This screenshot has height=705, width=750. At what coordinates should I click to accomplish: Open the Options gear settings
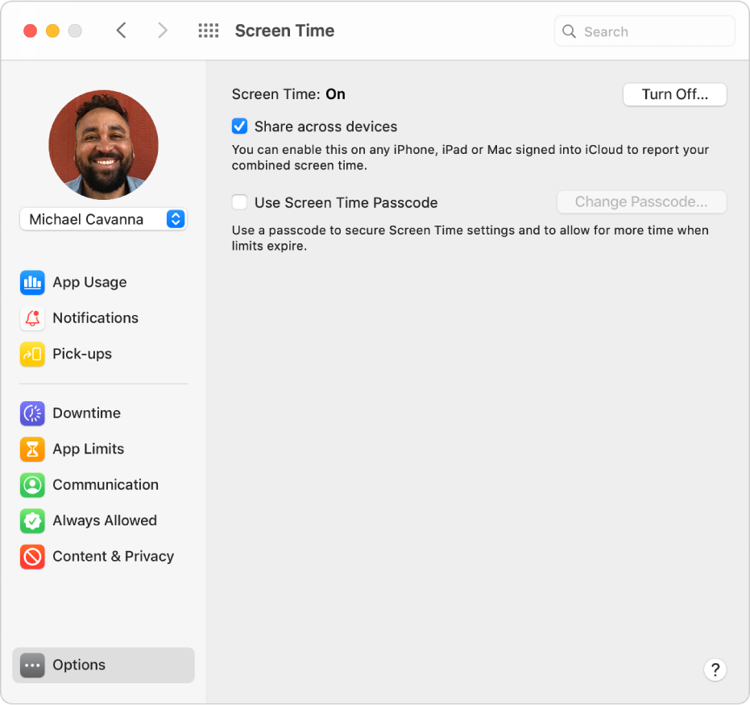coord(32,665)
